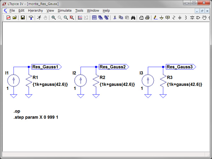212x159 pixels.
Task: Open the Tools menu
Action: (79, 11)
